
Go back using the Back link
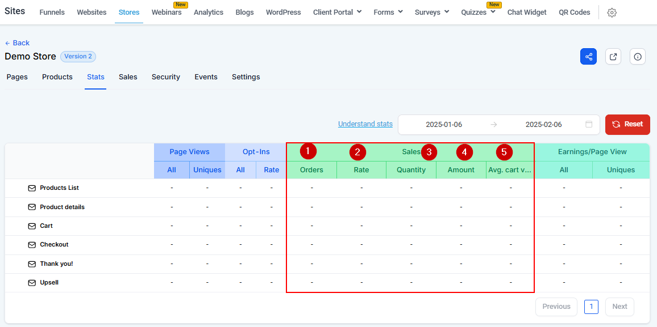click(17, 43)
